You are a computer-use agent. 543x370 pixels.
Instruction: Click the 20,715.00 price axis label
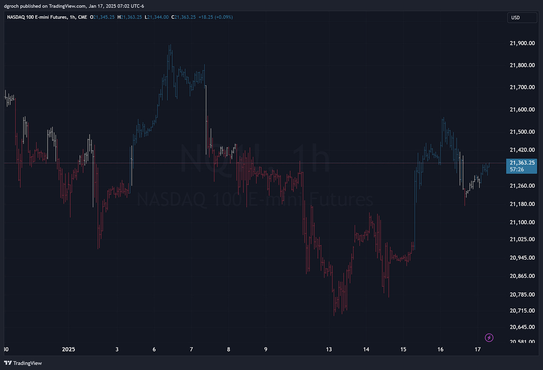point(522,311)
